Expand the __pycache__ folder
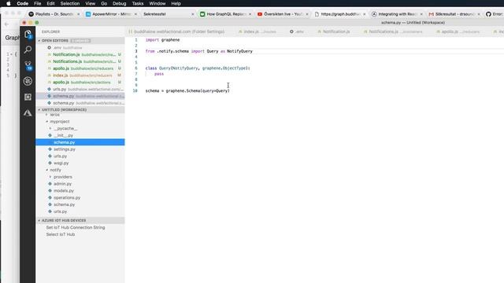Image resolution: width=504 pixels, height=283 pixels. tap(50, 128)
